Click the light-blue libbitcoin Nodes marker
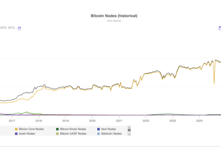 pos(98,134)
